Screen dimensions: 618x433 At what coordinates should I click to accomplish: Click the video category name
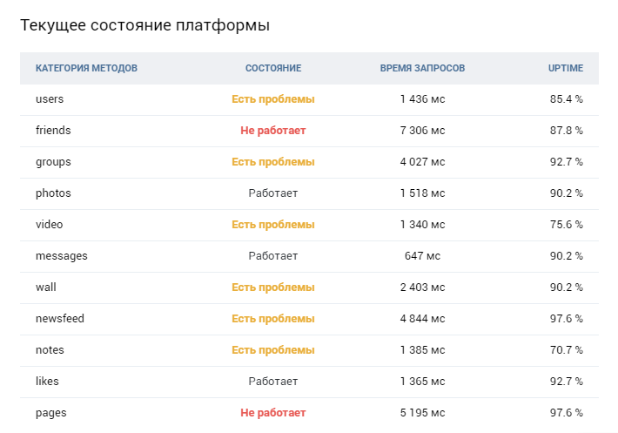point(50,225)
